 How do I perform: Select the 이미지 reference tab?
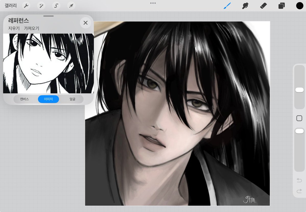click(48, 99)
